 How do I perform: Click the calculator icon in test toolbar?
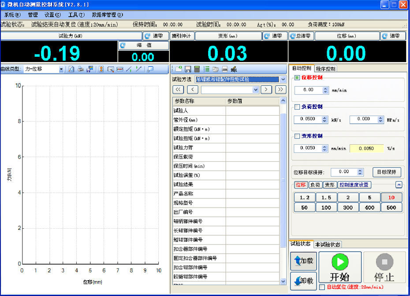pos(197,69)
